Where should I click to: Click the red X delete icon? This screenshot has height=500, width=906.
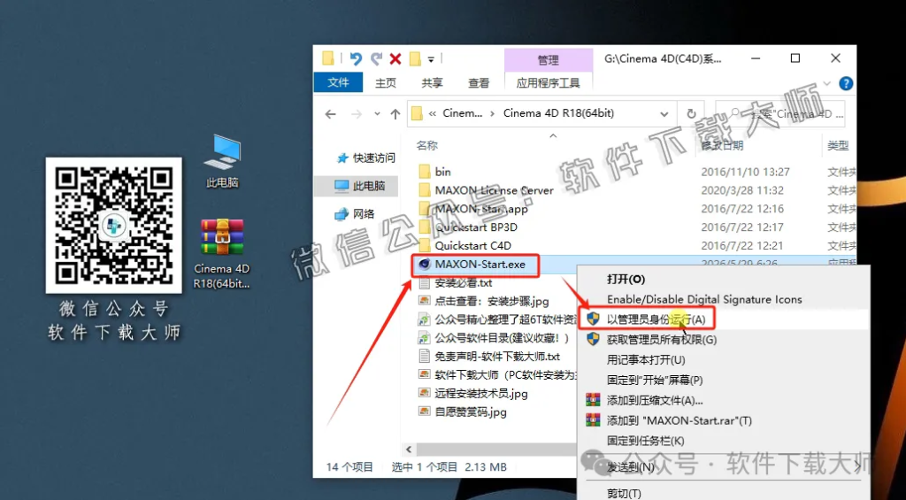click(x=395, y=58)
